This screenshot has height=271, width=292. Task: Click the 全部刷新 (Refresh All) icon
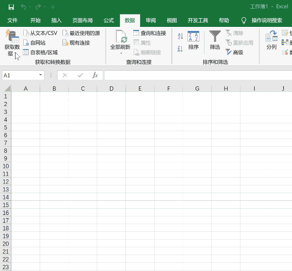(x=120, y=37)
